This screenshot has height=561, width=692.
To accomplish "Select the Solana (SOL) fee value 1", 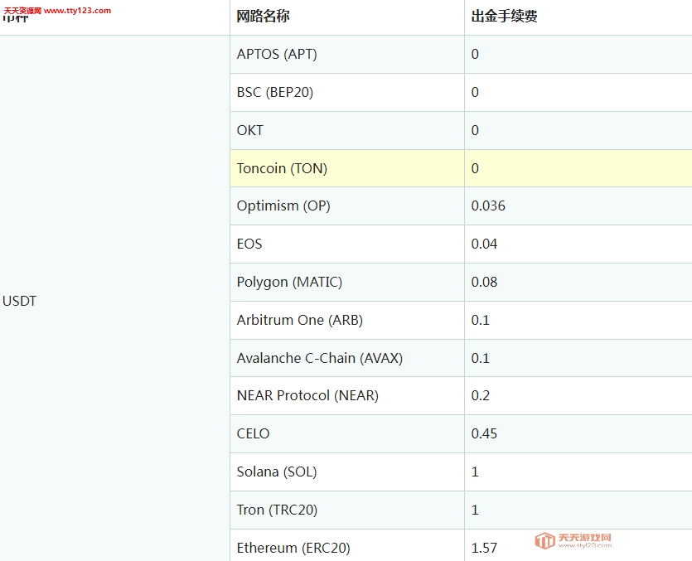I will [x=475, y=472].
